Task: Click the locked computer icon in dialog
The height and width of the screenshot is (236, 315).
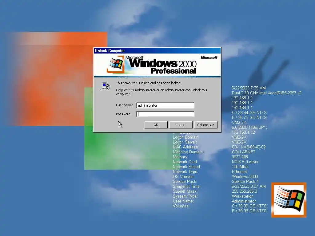Action: click(105, 86)
